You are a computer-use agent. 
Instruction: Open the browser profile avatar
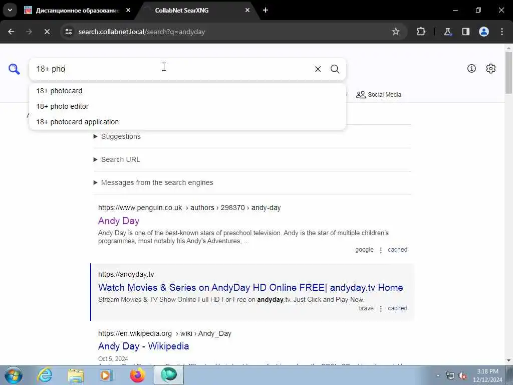coord(484,32)
